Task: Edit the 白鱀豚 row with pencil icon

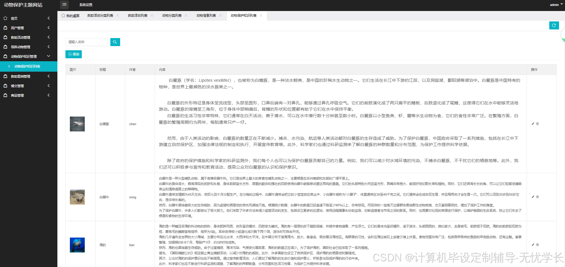Action: pyautogui.click(x=533, y=124)
